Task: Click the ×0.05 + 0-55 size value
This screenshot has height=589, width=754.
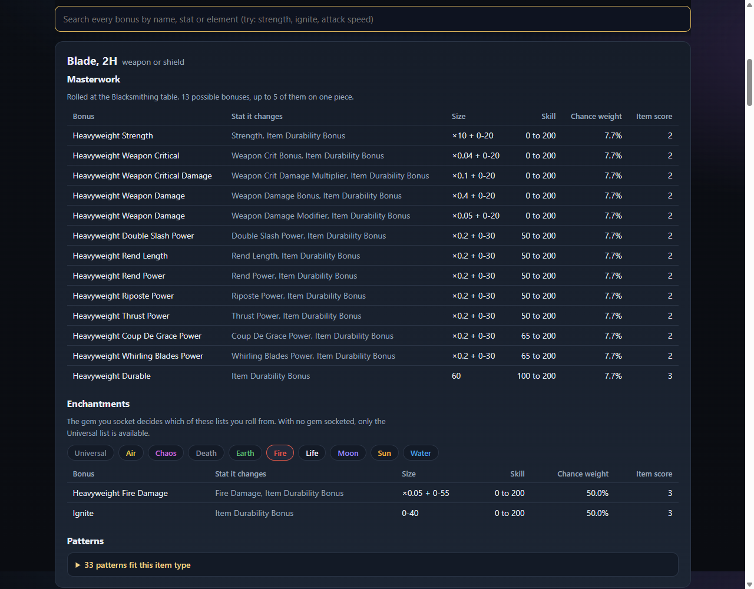Action: [x=426, y=493]
